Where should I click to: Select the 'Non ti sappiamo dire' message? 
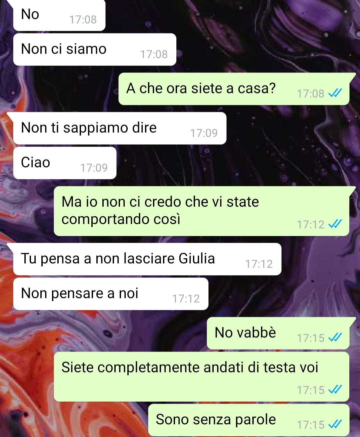point(120,128)
